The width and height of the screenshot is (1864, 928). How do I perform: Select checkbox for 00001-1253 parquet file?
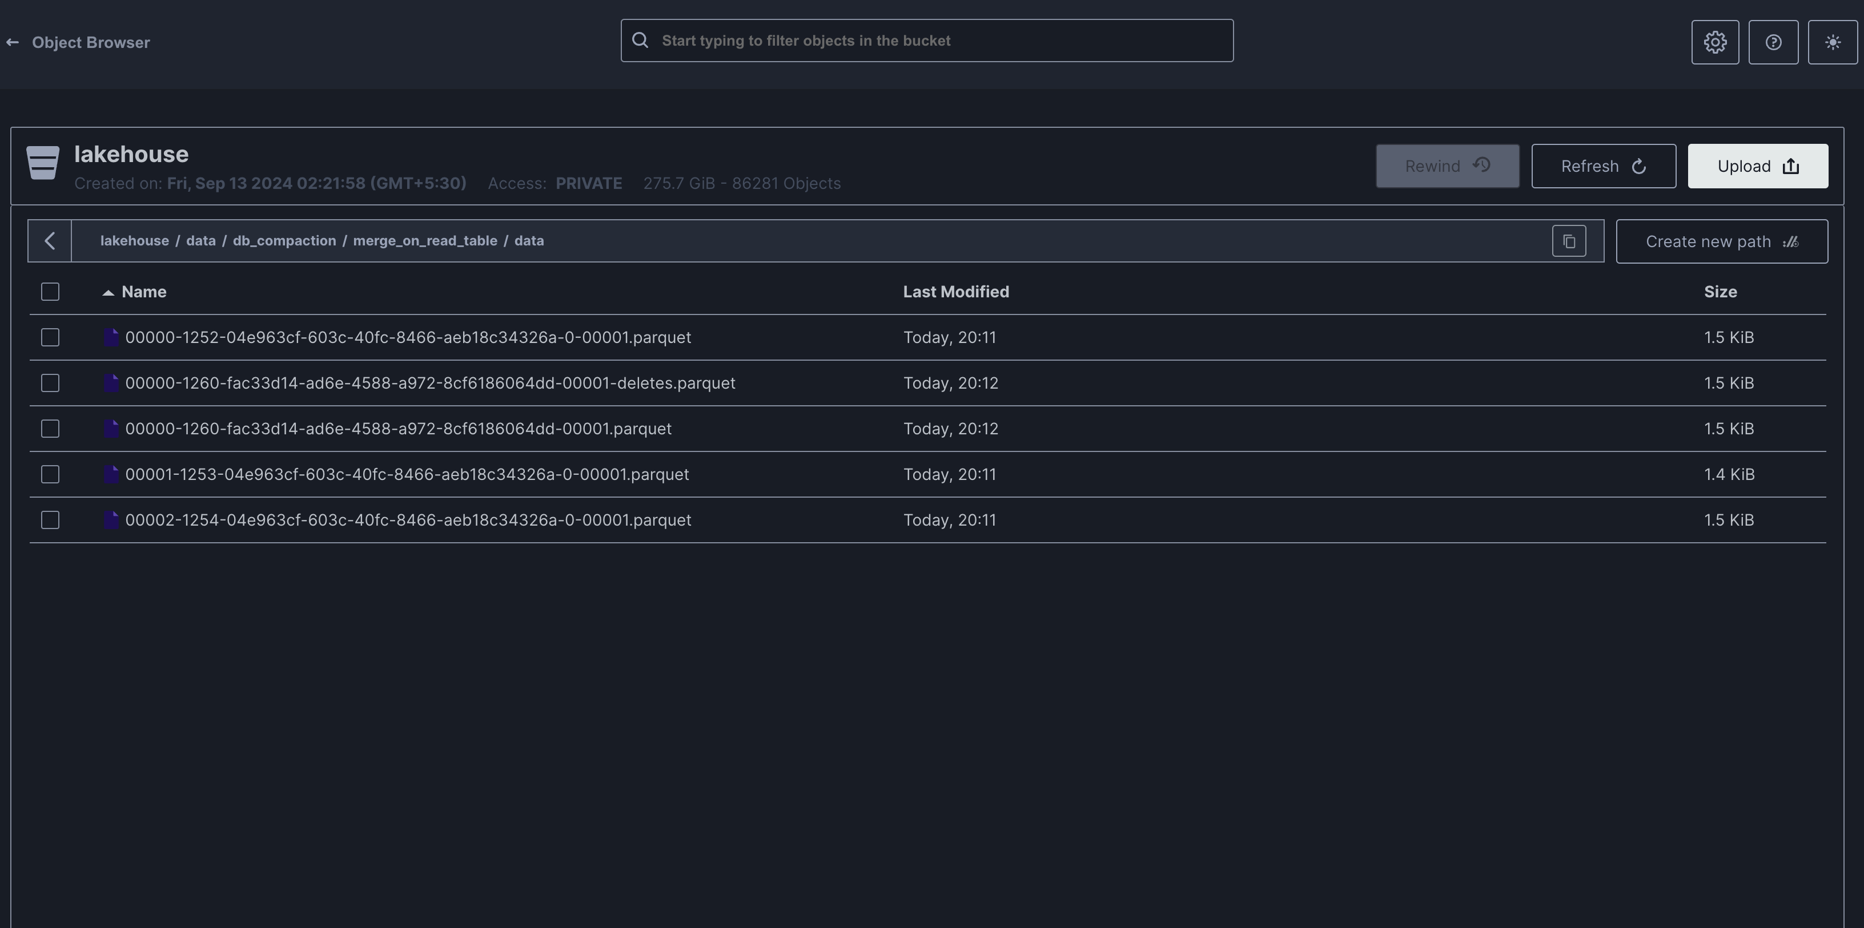tap(50, 474)
